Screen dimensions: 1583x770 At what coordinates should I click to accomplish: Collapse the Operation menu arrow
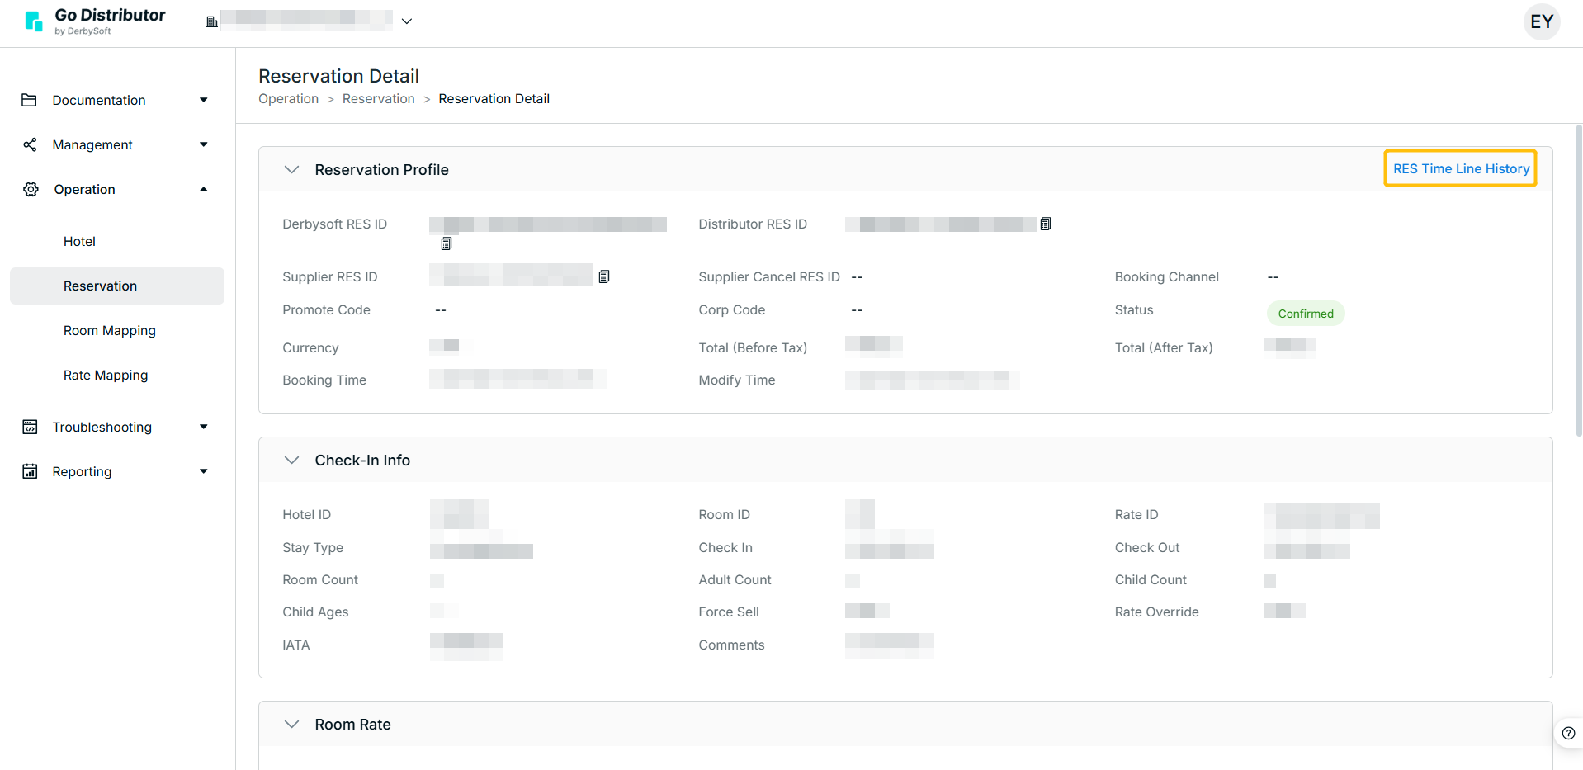(x=204, y=189)
